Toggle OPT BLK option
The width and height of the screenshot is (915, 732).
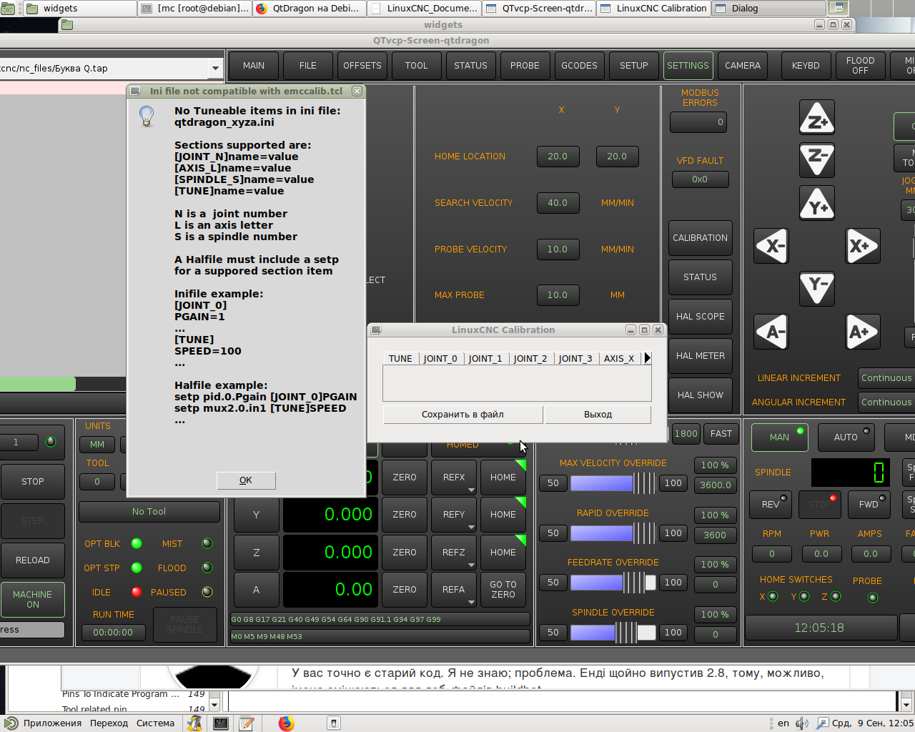(x=137, y=543)
